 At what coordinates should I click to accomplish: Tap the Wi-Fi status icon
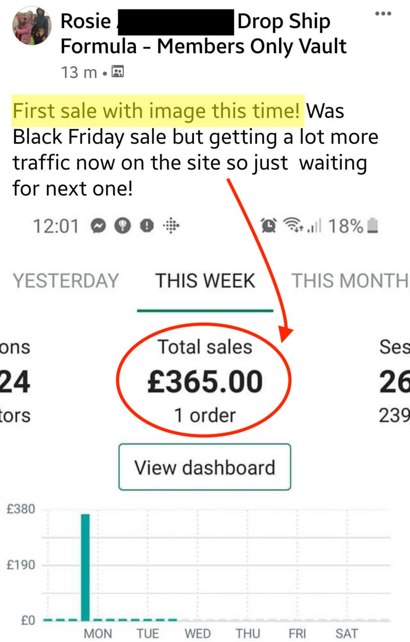293,225
